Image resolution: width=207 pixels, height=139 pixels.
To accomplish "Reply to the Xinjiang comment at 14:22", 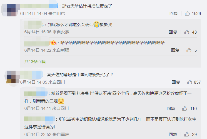I will 175,50.
